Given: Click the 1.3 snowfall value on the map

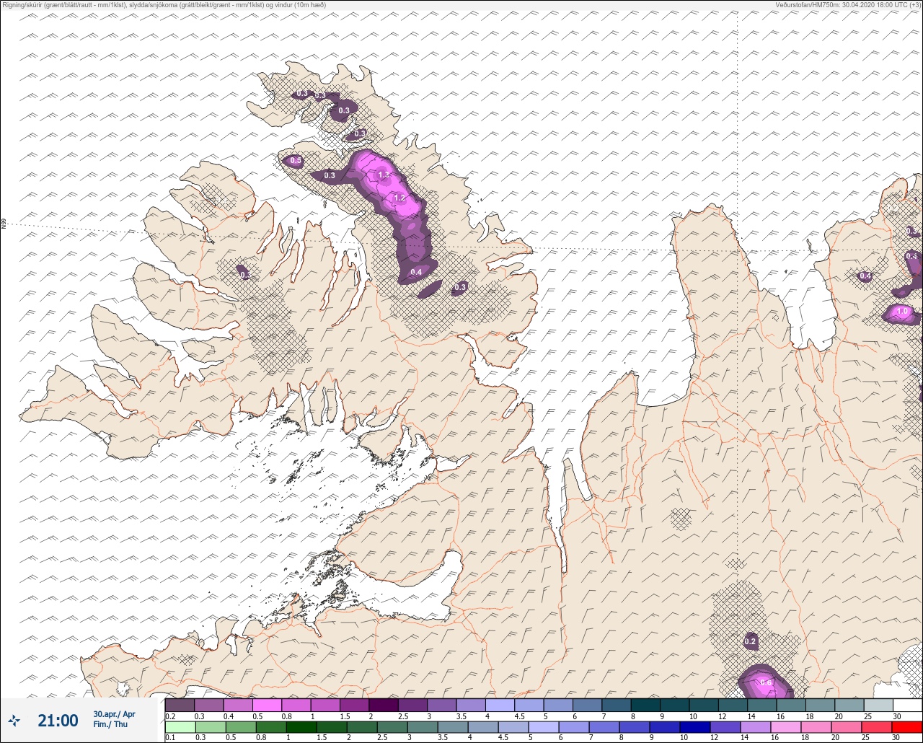Looking at the screenshot, I should click(384, 175).
